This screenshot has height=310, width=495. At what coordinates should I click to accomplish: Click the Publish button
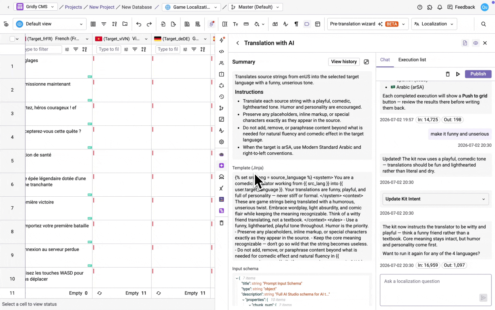point(478,74)
